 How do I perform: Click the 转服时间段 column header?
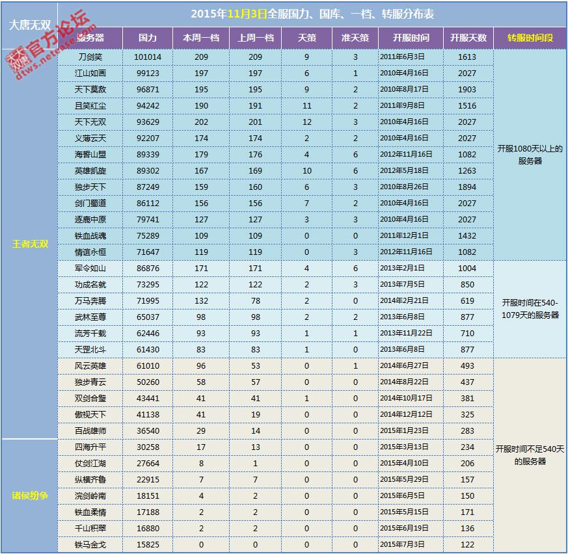pyautogui.click(x=530, y=38)
